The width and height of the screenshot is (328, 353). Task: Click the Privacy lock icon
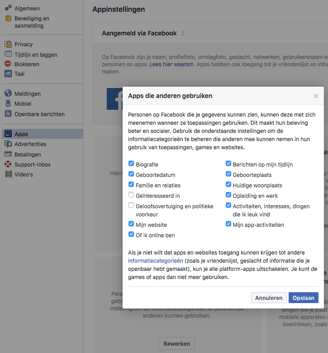coord(8,44)
